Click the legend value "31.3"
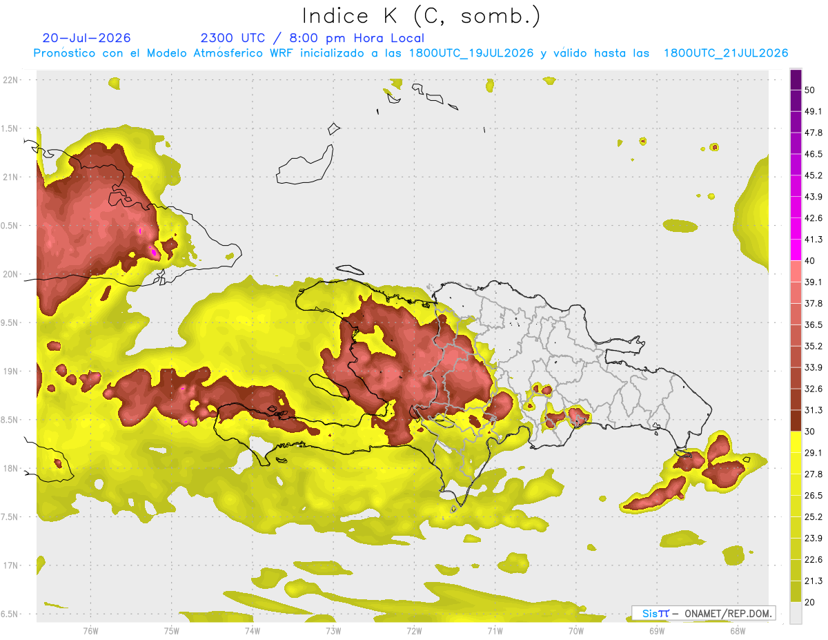 813,410
